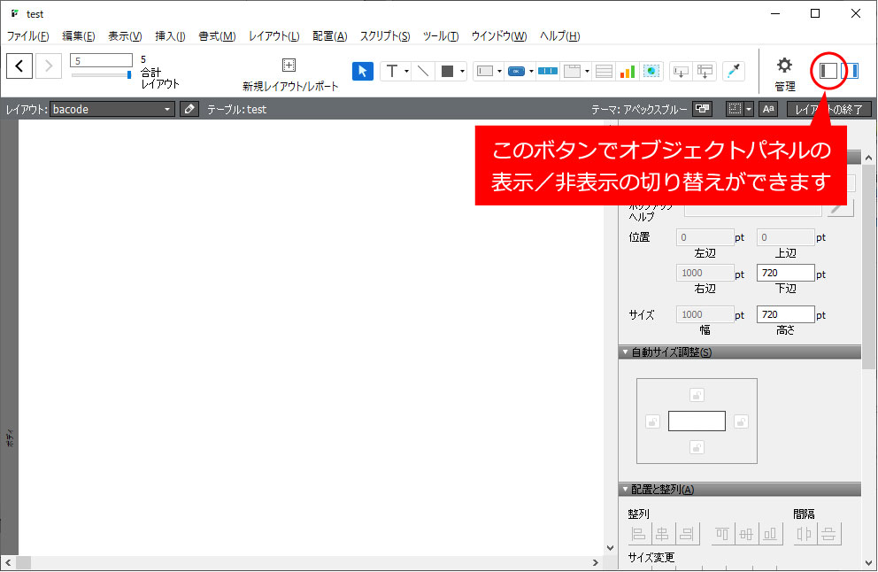Go to the previous layout

(19, 66)
